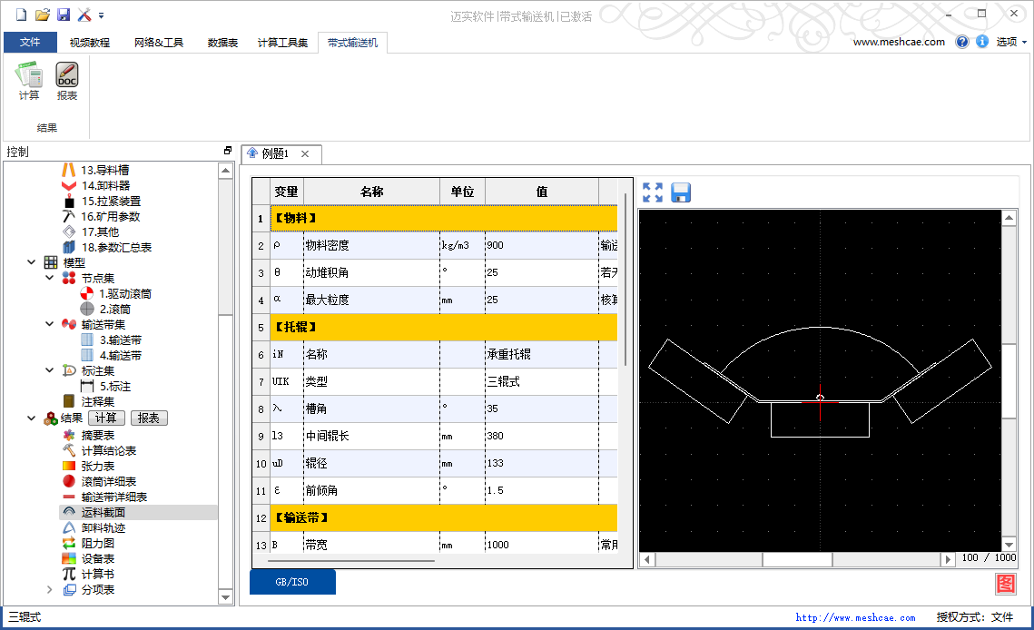Collapse the 标注集 tree node
Viewport: 1034px width, 630px height.
(49, 370)
